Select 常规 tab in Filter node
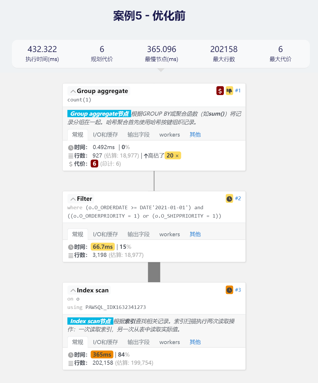The width and height of the screenshot is (318, 383). click(78, 234)
